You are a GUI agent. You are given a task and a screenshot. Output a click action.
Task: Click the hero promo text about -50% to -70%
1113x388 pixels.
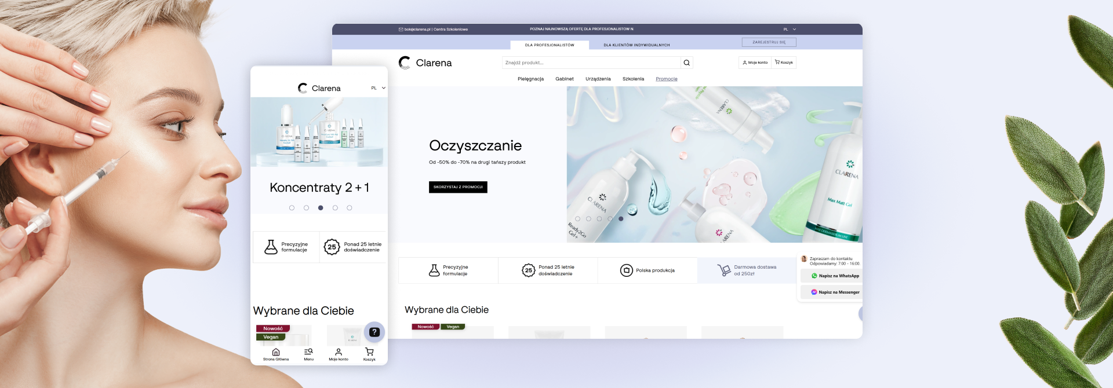pyautogui.click(x=477, y=162)
